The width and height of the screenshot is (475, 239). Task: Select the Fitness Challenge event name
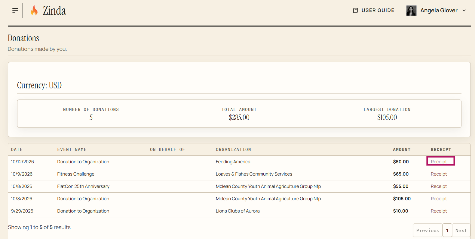(x=76, y=174)
